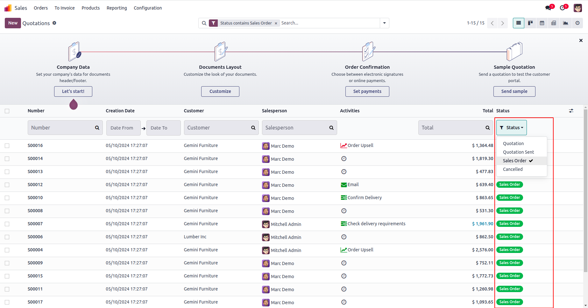The width and height of the screenshot is (588, 308).
Task: Switch to Graph view
Action: pyautogui.click(x=566, y=23)
